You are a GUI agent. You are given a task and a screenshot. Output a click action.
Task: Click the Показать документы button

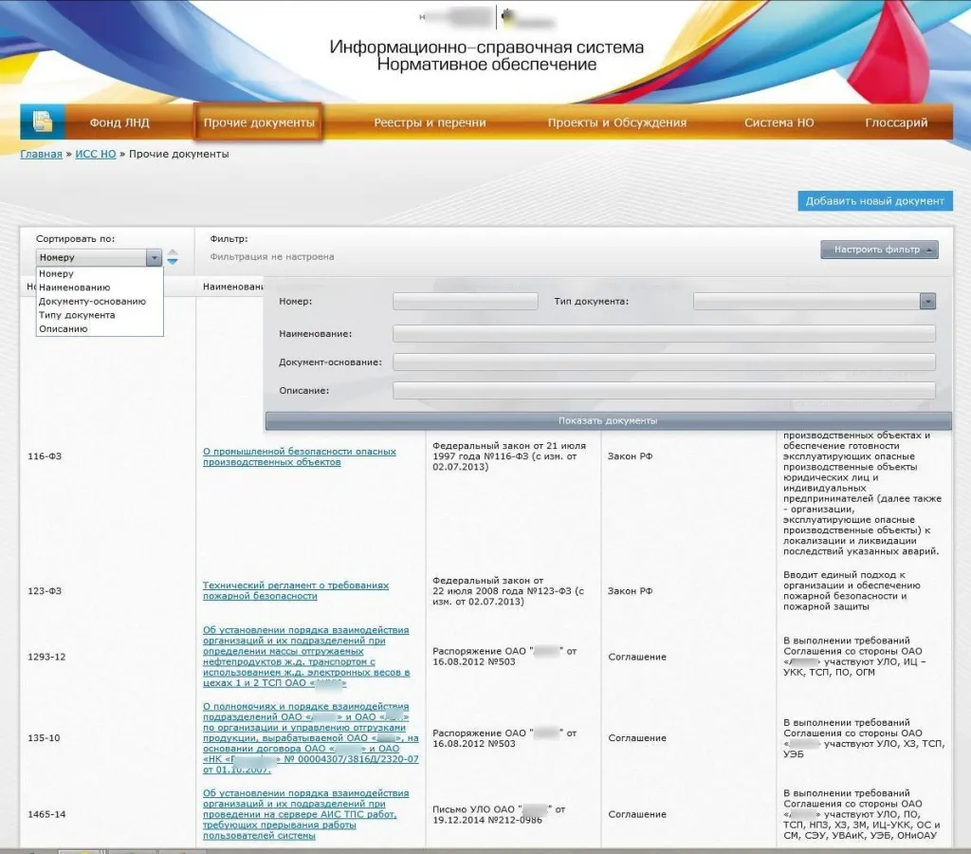pyautogui.click(x=608, y=420)
